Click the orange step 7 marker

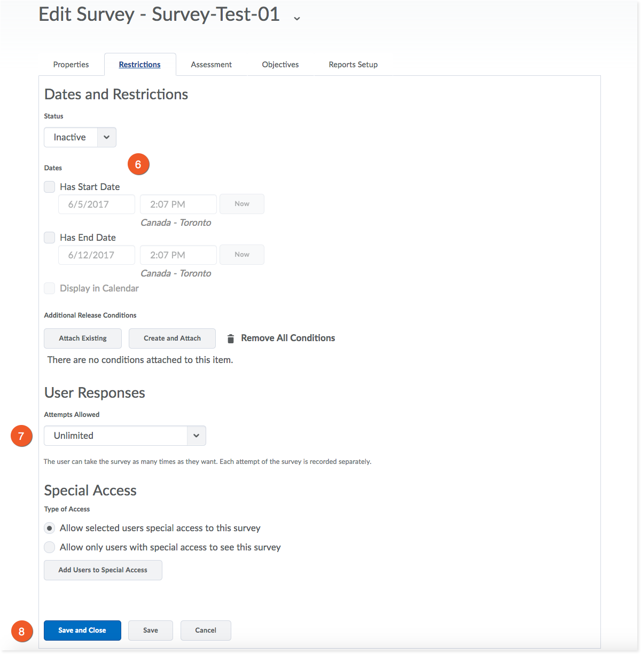pyautogui.click(x=21, y=436)
